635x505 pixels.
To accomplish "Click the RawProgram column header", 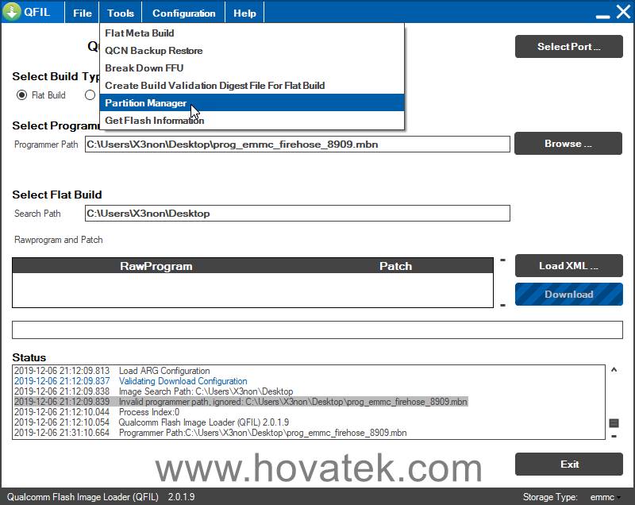I will point(156,266).
